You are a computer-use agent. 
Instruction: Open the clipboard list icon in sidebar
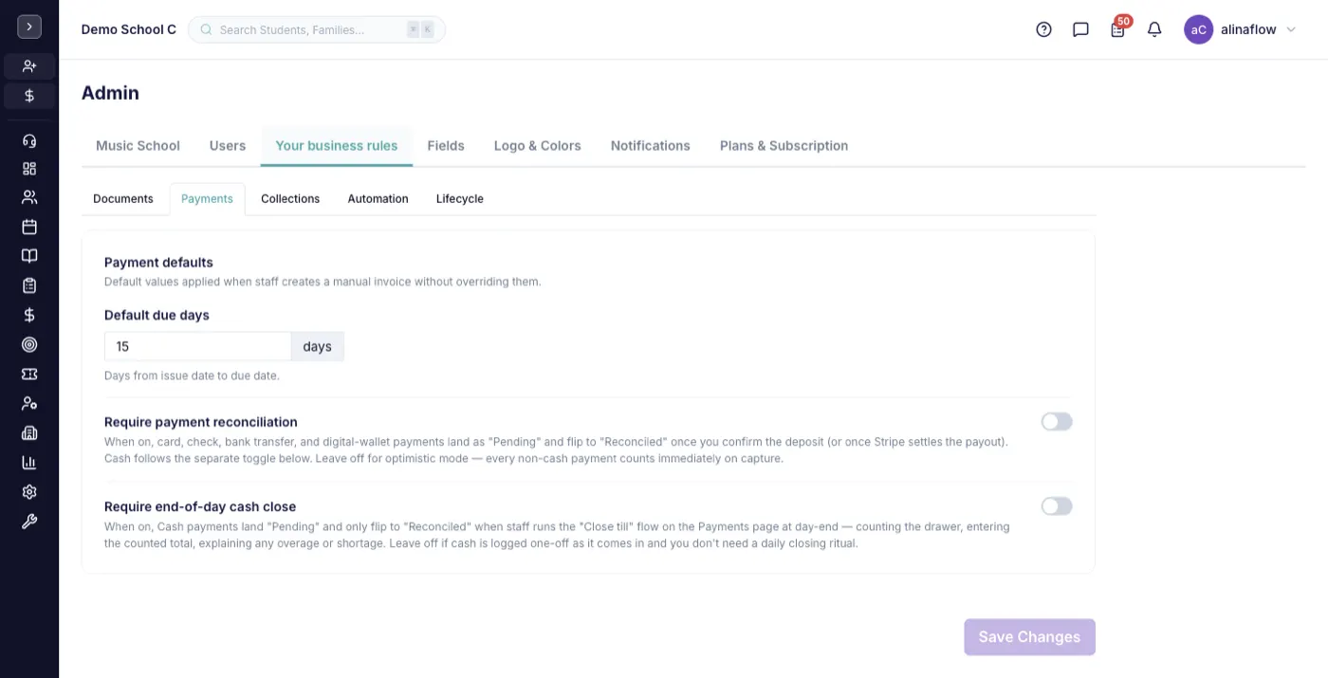tap(29, 285)
